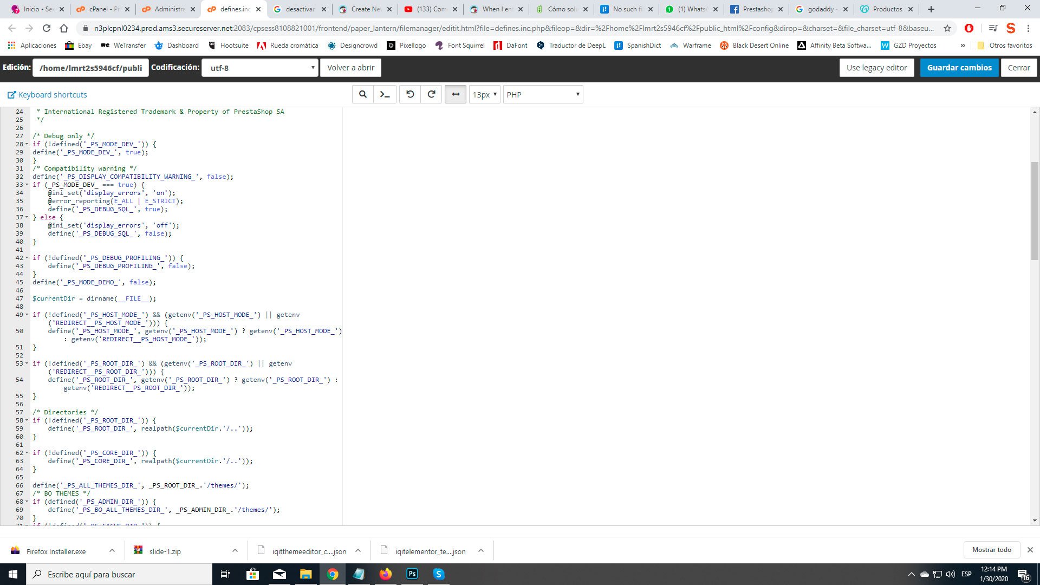Image resolution: width=1040 pixels, height=585 pixels.
Task: Collapse the else block at line 37
Action: point(27,217)
